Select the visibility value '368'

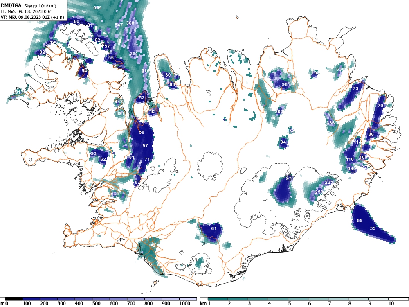130,23
